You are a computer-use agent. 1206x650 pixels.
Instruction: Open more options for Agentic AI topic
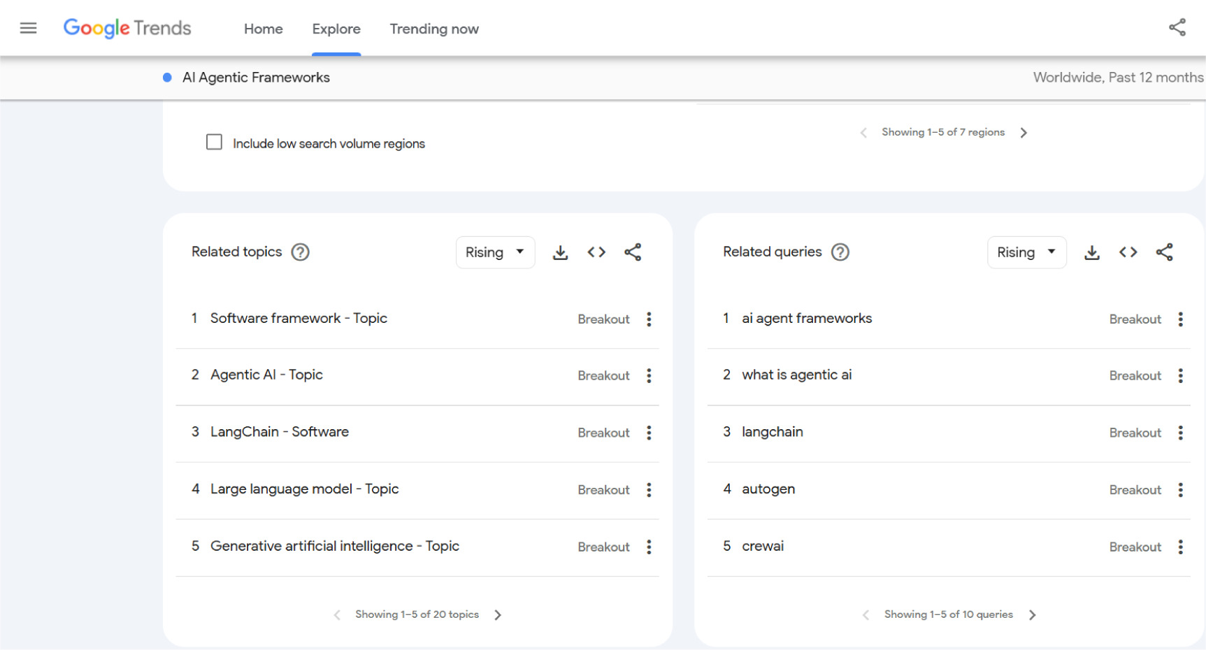tap(649, 376)
